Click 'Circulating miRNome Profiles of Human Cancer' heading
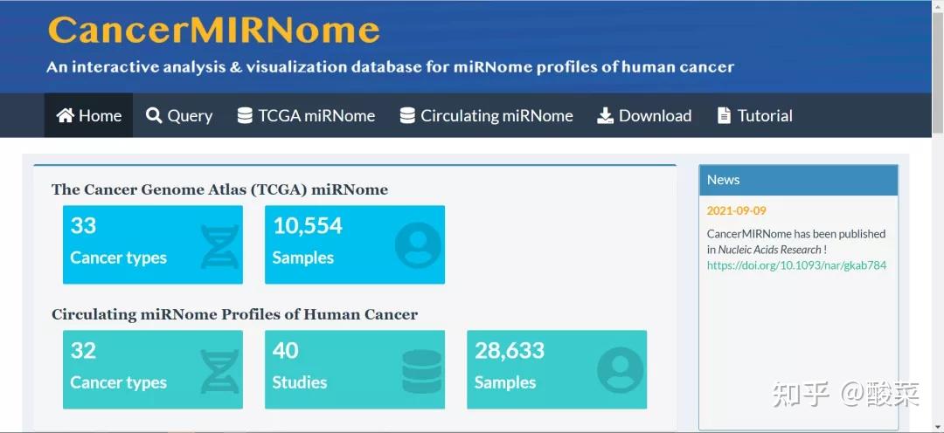Screen dimensions: 944x433 [235, 314]
